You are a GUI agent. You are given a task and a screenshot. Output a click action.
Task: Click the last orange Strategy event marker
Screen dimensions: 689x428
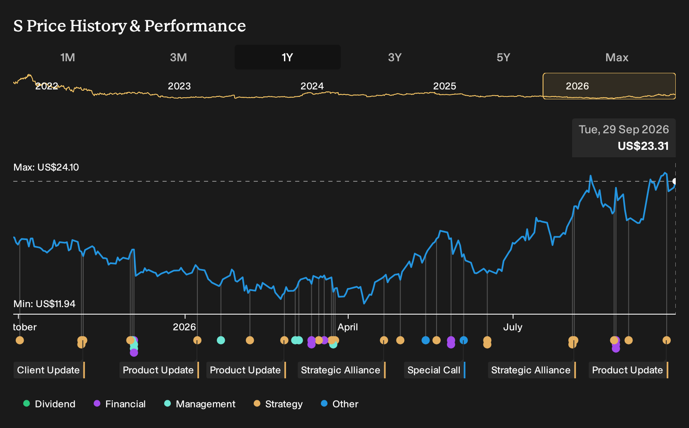pyautogui.click(x=666, y=340)
